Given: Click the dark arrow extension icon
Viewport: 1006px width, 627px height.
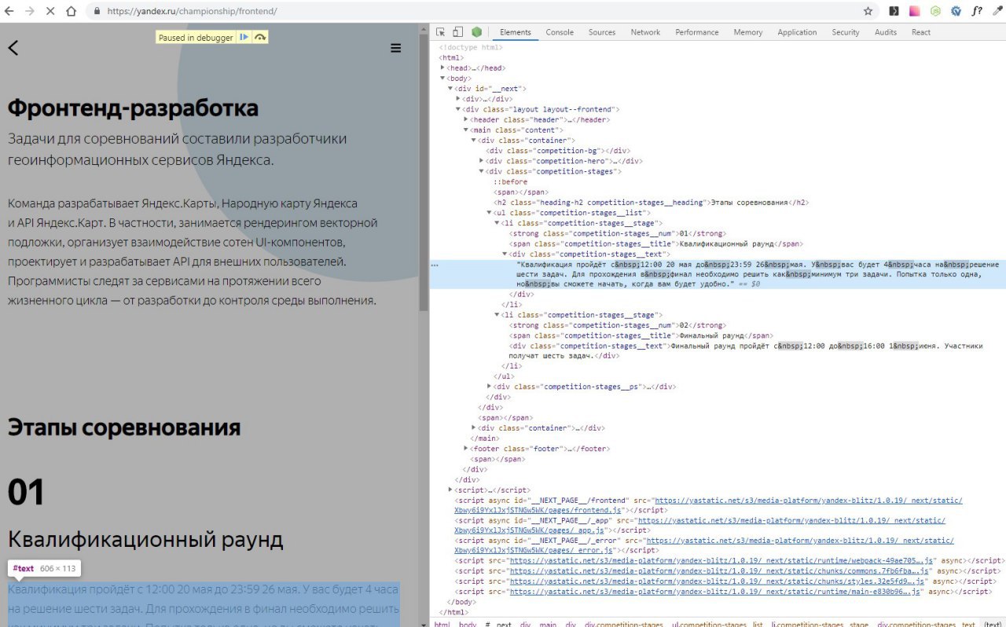Looking at the screenshot, I should 894,11.
